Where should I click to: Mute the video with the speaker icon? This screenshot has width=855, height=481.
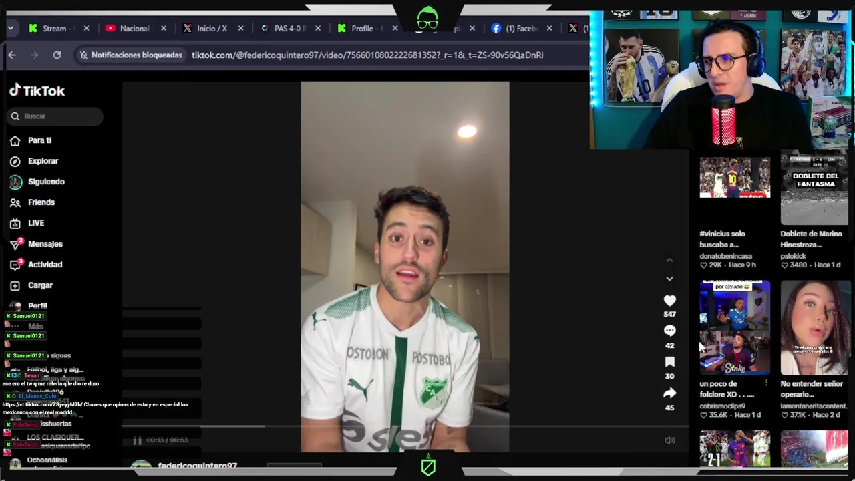(x=670, y=440)
